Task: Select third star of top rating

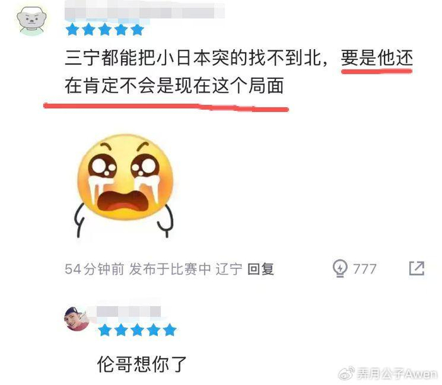Action: [x=105, y=30]
